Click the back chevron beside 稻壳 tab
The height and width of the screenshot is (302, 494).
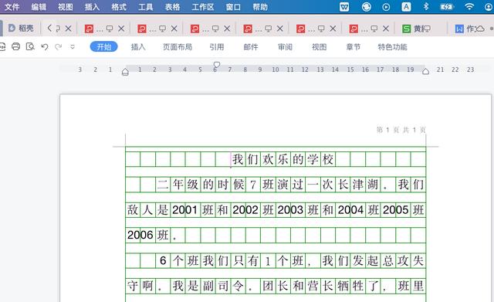[49, 29]
